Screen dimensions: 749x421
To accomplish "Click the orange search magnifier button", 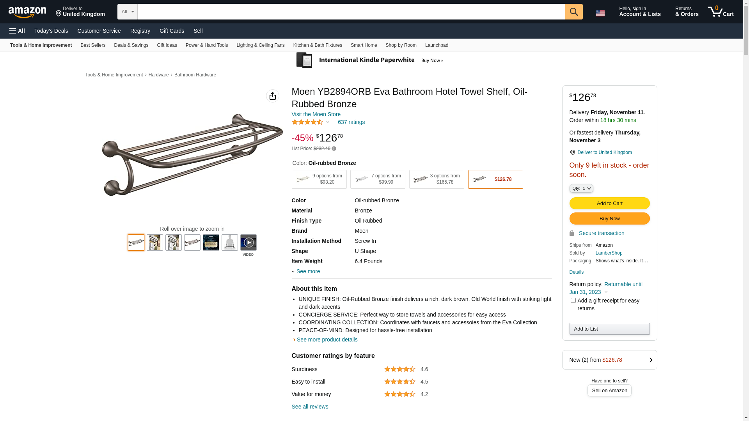I will [573, 12].
